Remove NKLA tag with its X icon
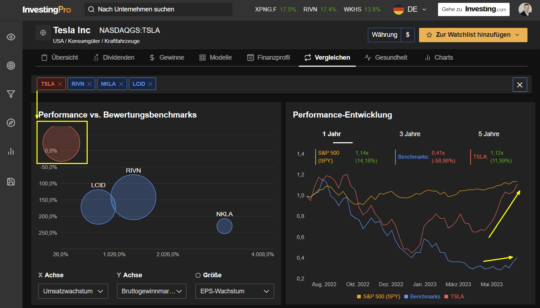 [121, 84]
